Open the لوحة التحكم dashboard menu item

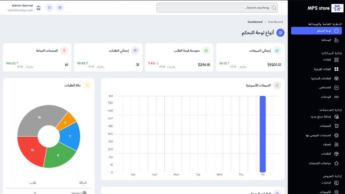point(316,31)
